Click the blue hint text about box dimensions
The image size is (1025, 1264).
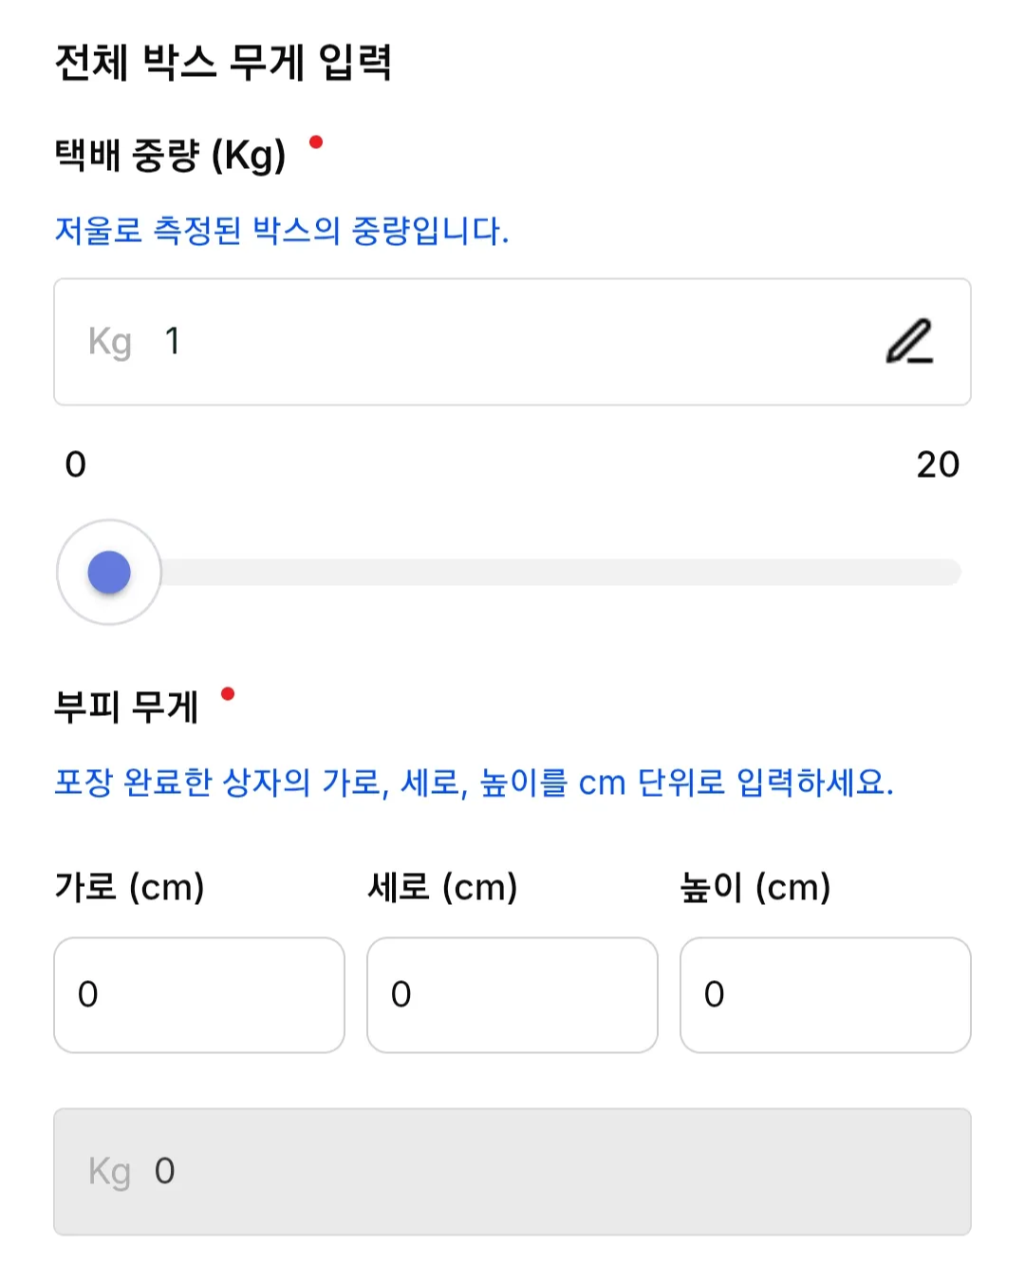coord(474,783)
